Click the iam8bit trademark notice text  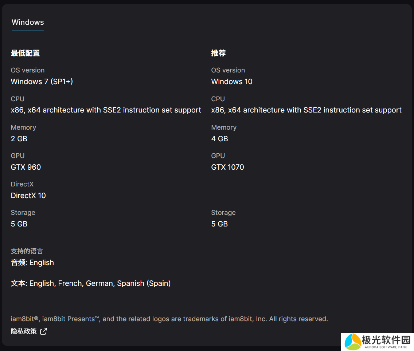point(169,319)
